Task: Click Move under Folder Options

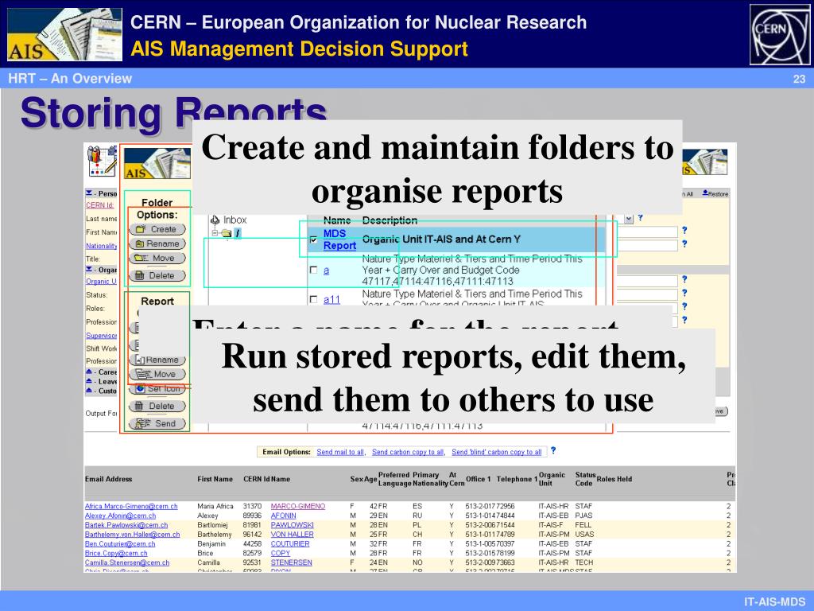Action: [157, 259]
